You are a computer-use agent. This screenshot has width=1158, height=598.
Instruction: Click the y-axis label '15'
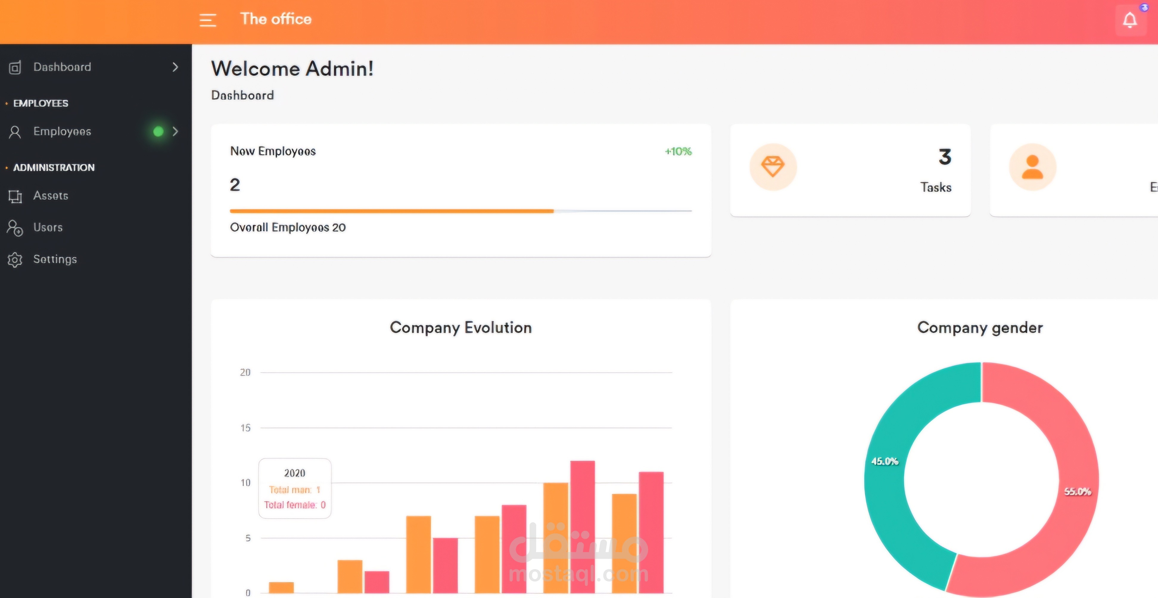[245, 428]
